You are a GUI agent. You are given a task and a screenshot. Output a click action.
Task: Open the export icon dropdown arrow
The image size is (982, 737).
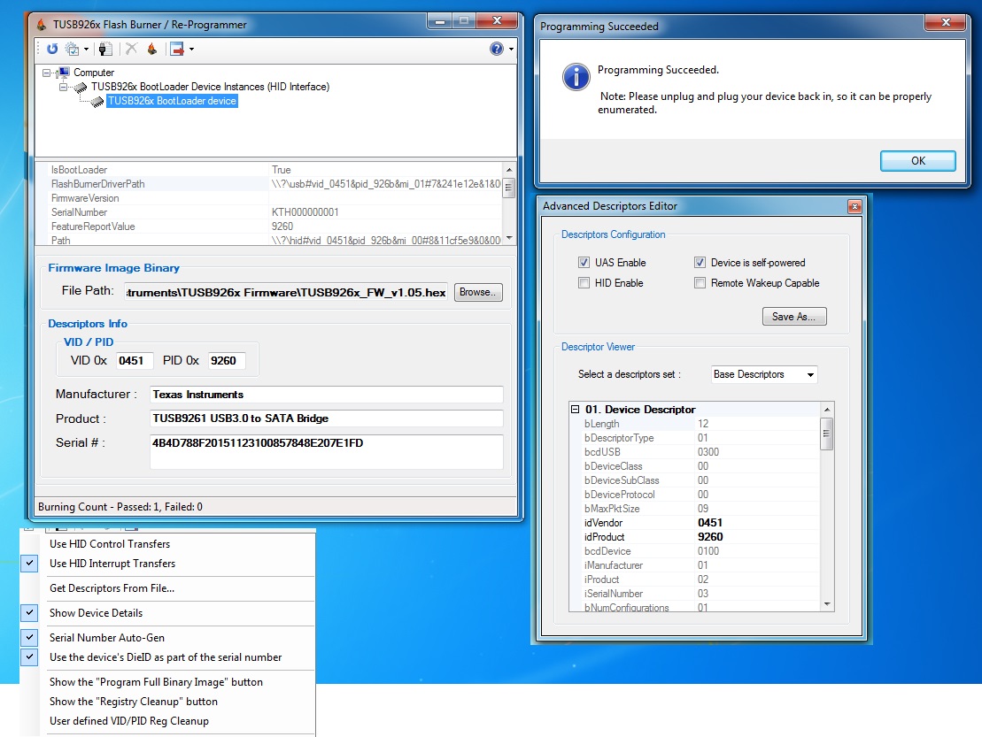tap(191, 49)
